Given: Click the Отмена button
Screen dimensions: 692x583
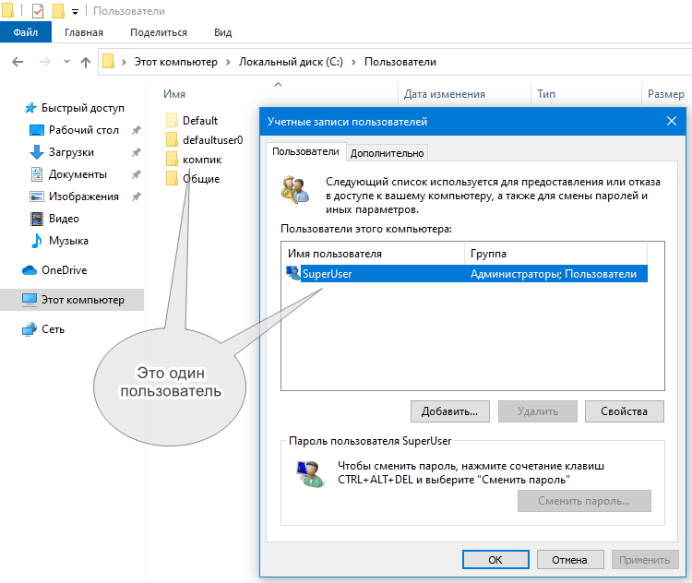Looking at the screenshot, I should (570, 560).
